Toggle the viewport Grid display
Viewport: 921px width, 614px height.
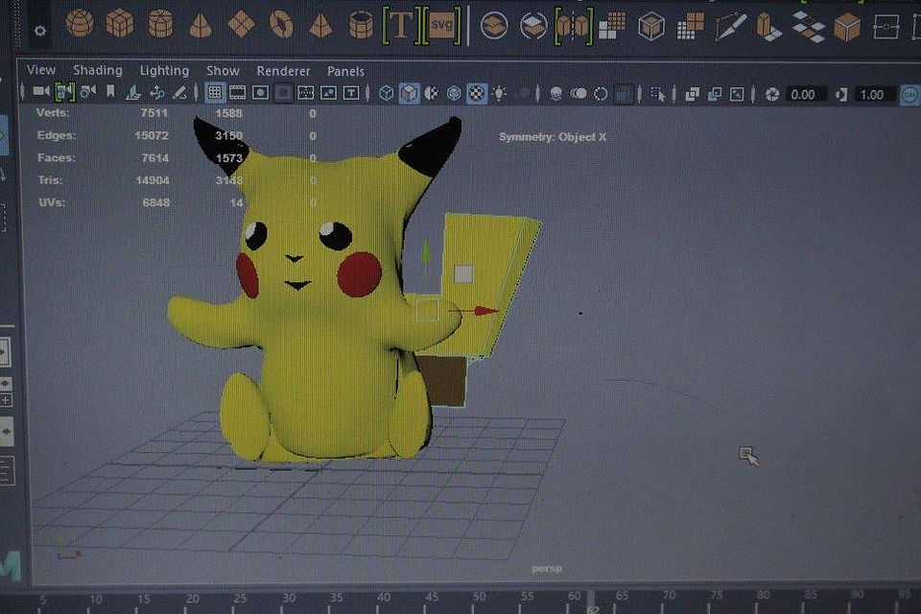215,92
